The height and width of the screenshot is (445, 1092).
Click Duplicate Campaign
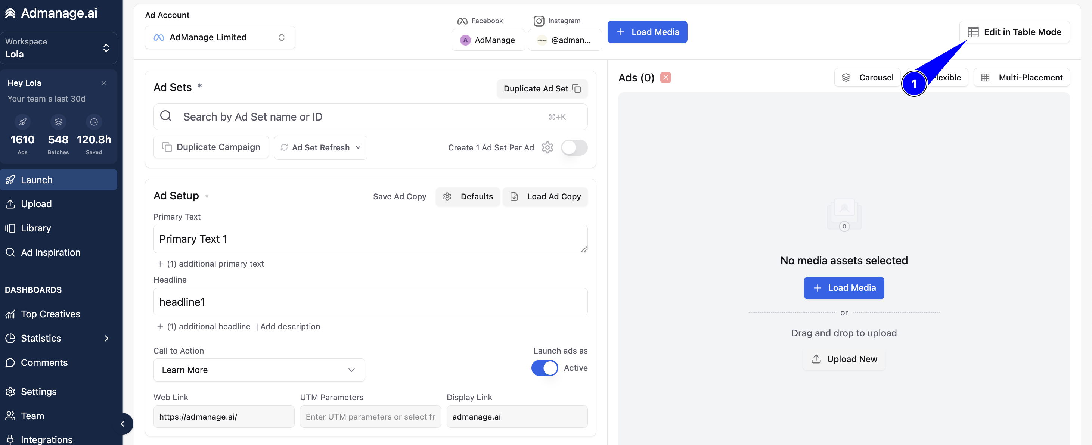(x=211, y=147)
